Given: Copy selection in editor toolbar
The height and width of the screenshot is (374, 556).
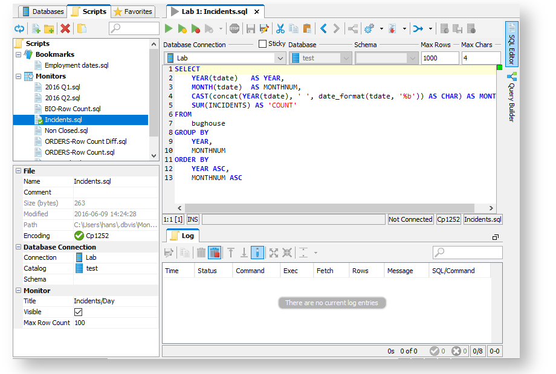Looking at the screenshot, I should [x=294, y=28].
